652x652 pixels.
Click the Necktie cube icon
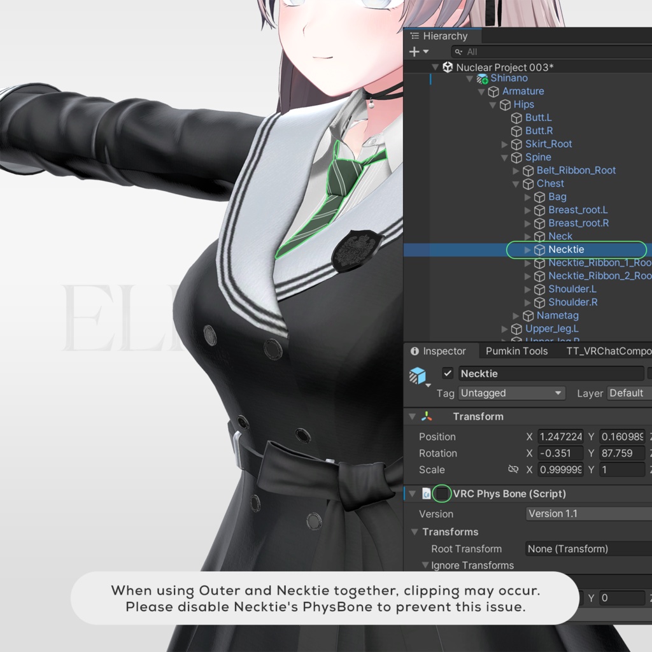pos(540,250)
